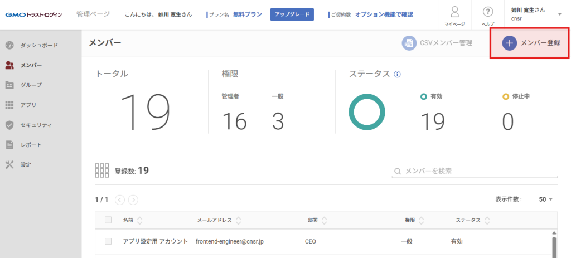Click the status info icon
This screenshot has width=571, height=258.
(x=397, y=74)
